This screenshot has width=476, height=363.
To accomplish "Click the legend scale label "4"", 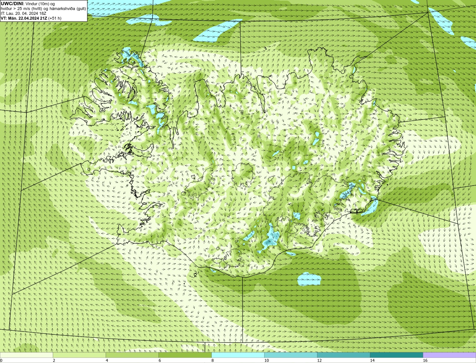I will click(x=107, y=360).
